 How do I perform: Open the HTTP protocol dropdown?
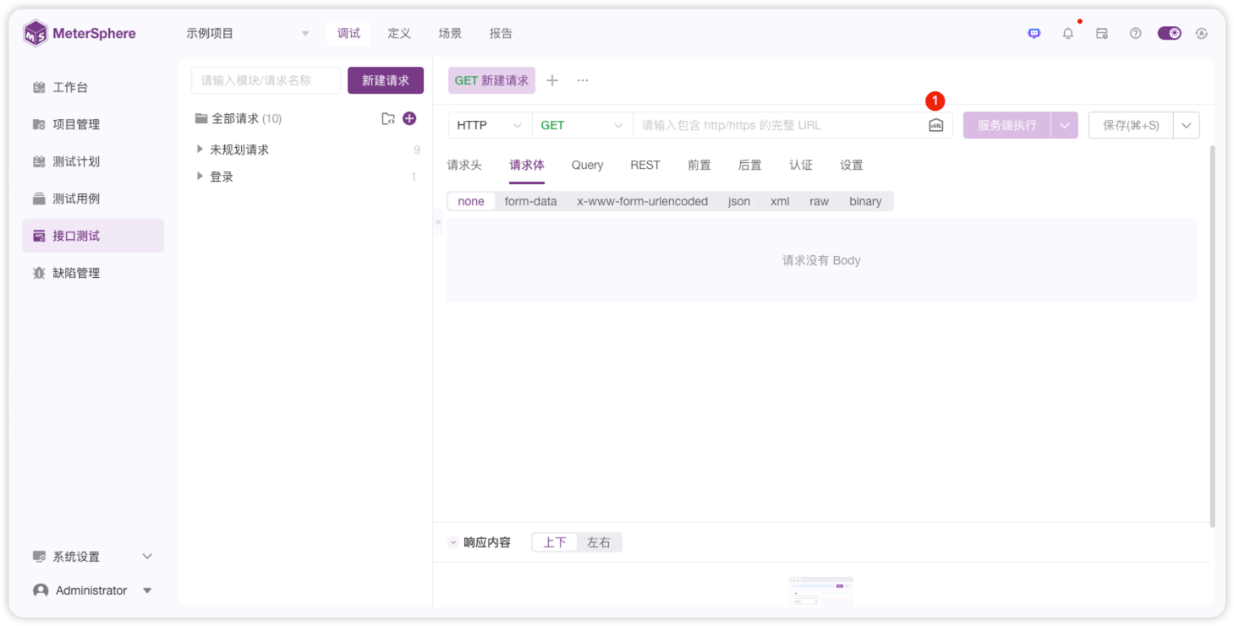point(490,125)
